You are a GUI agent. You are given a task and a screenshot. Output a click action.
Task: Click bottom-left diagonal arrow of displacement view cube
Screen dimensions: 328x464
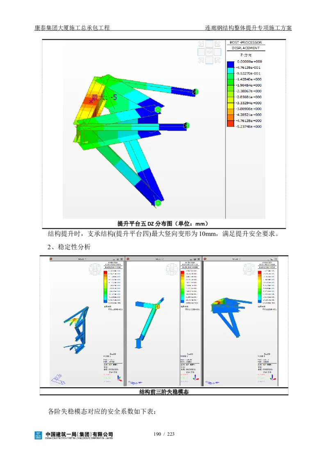(x=201, y=60)
